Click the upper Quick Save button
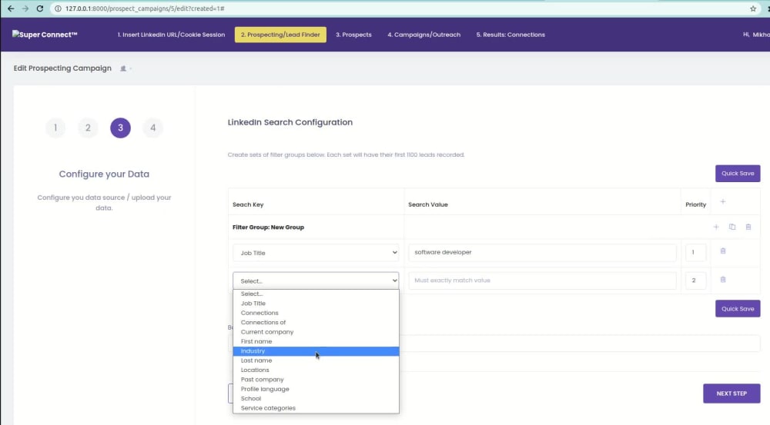The height and width of the screenshot is (425, 770). coord(738,173)
